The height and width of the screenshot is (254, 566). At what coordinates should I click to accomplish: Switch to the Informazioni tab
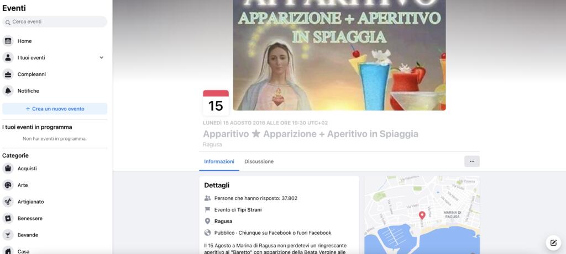pos(219,161)
